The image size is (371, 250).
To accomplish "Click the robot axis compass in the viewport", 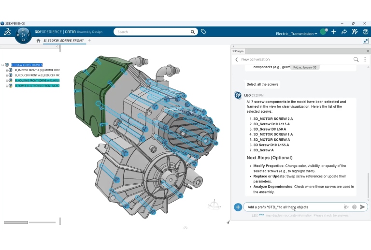I will [x=214, y=205].
